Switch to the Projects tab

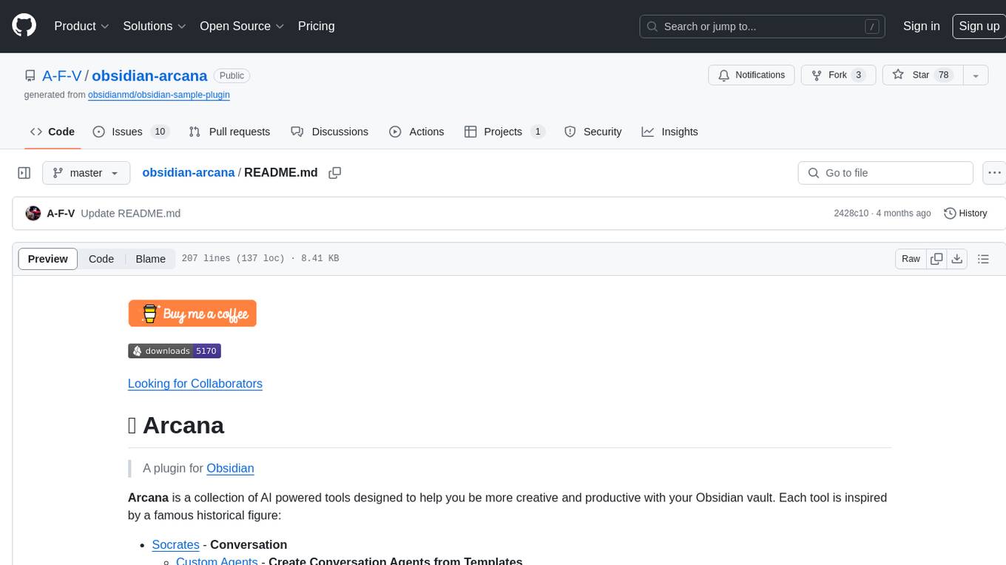pos(504,132)
